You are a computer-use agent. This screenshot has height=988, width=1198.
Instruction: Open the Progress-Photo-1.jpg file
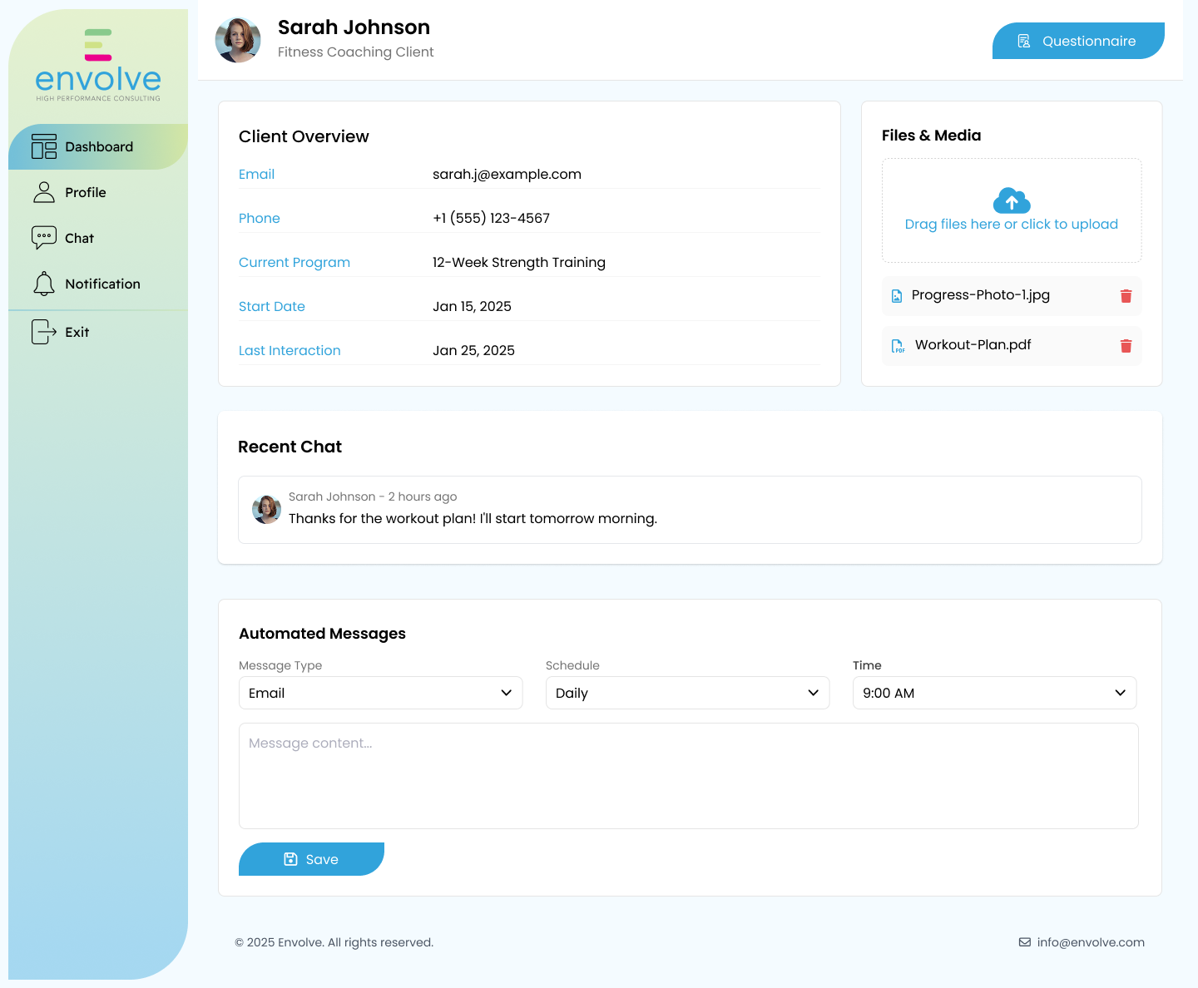point(981,295)
